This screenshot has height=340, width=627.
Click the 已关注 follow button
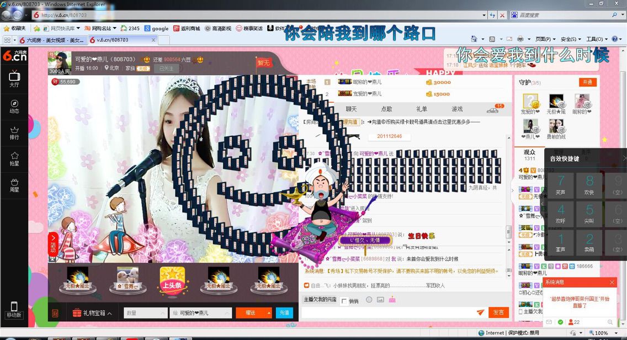166,68
